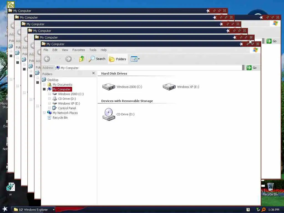This screenshot has height=213, width=284.
Task: Open the address bar dropdown arrow
Action: point(243,68)
